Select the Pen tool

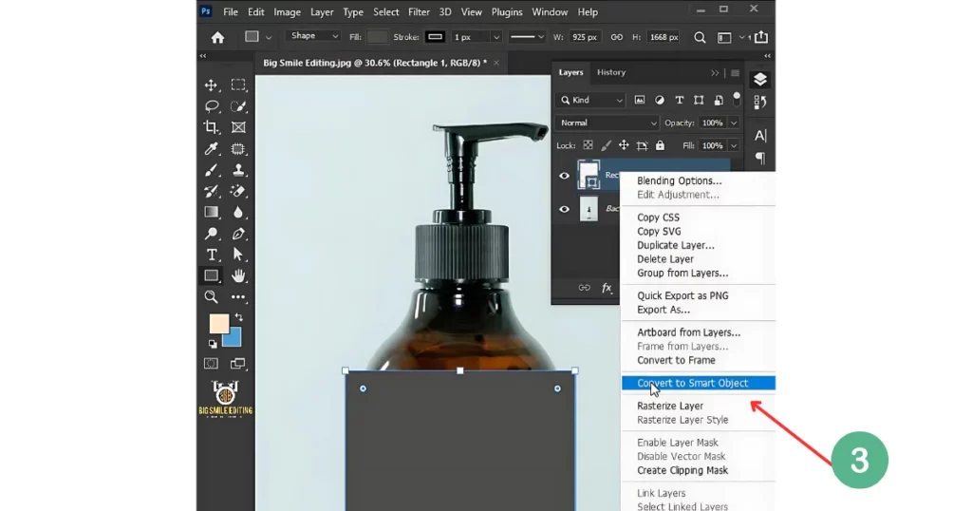point(238,234)
